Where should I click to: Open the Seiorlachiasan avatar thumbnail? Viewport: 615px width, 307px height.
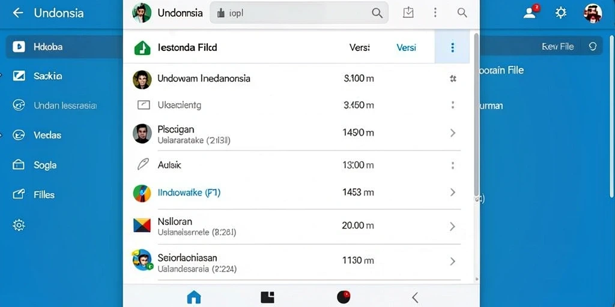coord(142,260)
